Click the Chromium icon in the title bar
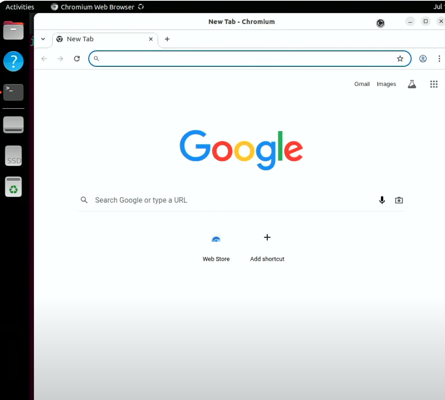This screenshot has width=445, height=400. (380, 23)
